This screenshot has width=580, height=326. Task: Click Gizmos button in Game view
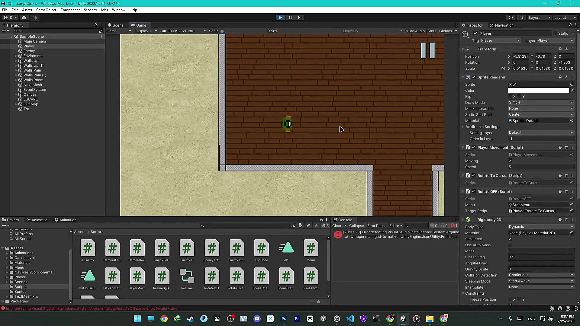(446, 31)
